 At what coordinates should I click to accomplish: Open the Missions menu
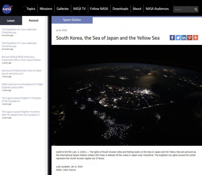pyautogui.click(x=46, y=9)
